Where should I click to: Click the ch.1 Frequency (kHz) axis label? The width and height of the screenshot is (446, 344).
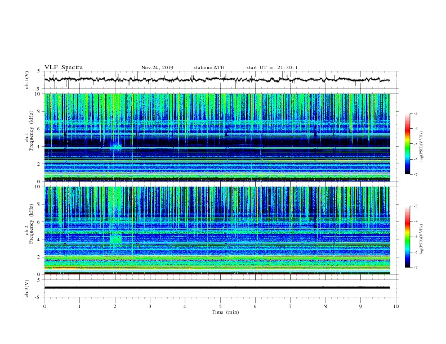click(29, 137)
